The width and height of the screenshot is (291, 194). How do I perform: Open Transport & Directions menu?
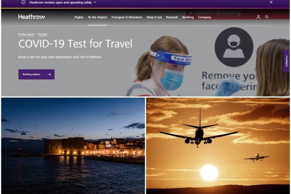(127, 17)
